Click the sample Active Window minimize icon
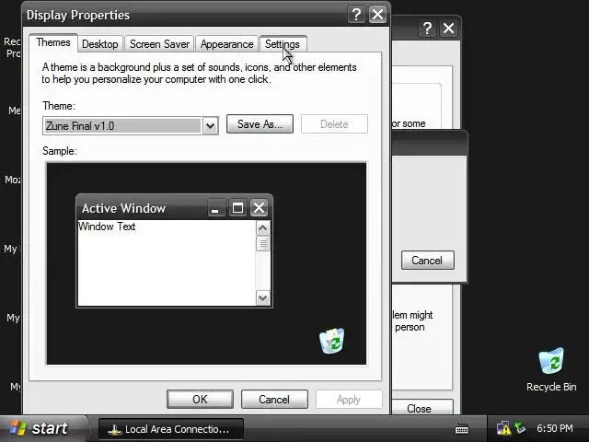The image size is (589, 442). [x=216, y=208]
